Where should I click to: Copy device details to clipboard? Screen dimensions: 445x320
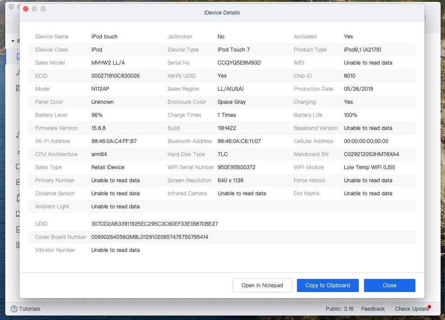(x=328, y=285)
